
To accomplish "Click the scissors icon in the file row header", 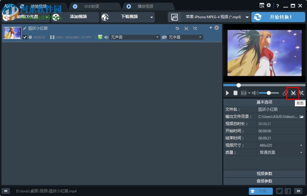I will click(186, 28).
